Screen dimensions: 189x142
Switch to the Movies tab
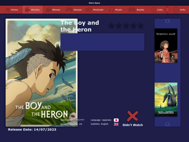tap(33, 10)
